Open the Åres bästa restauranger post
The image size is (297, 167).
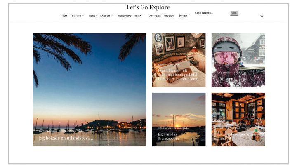[x=236, y=136]
